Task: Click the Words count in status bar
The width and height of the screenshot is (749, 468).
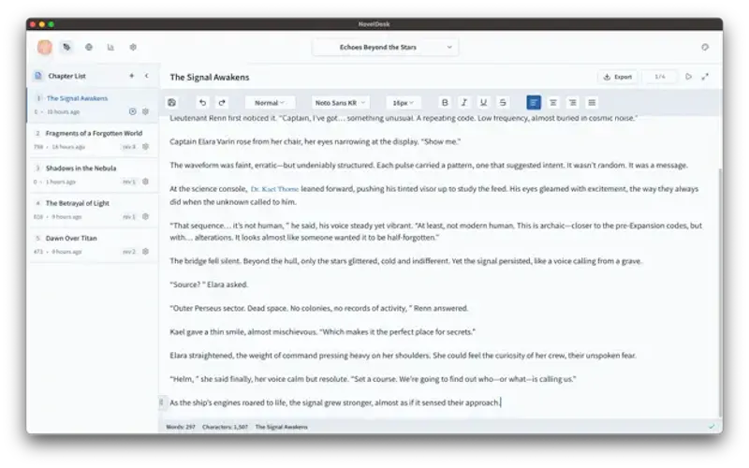Action: tap(181, 427)
